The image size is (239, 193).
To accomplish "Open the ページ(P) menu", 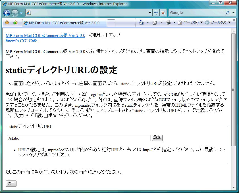I will [190, 22].
